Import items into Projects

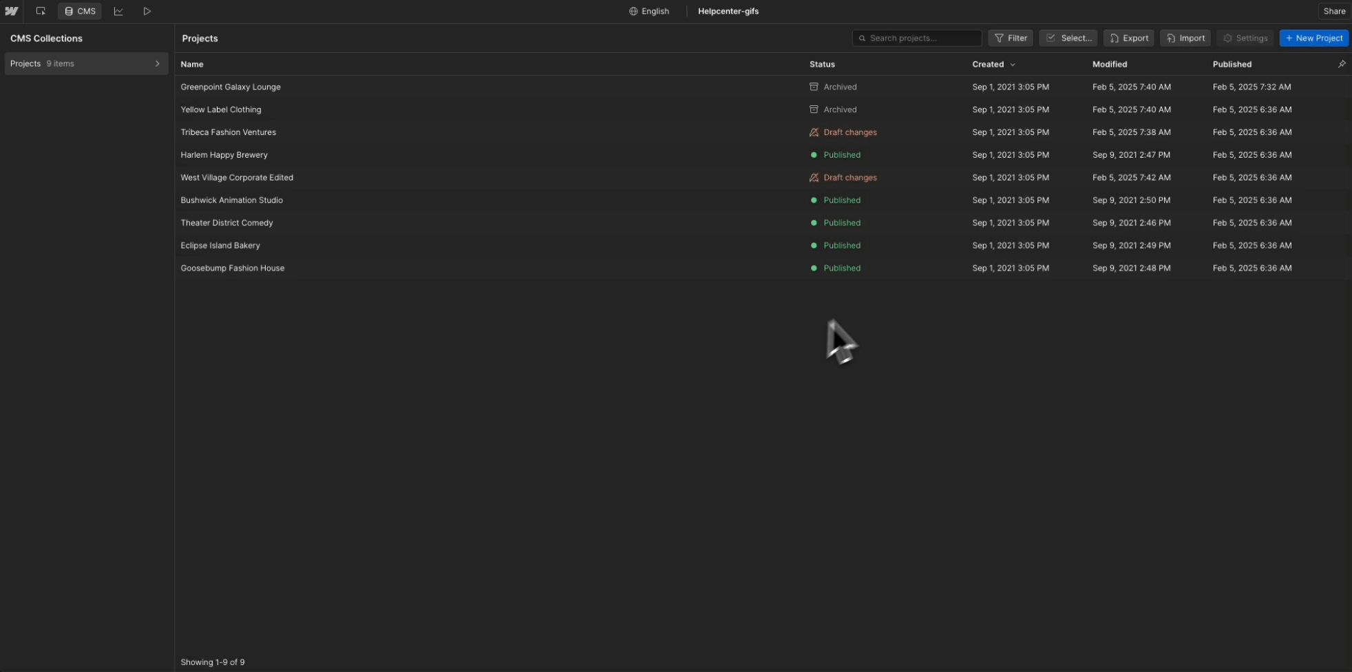[1185, 38]
